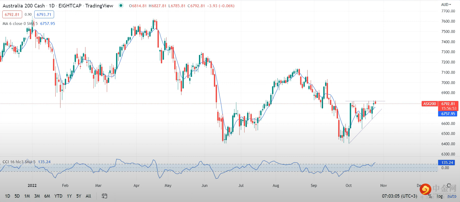460x202 pixels.
Task: Click the red ASX200 symbol label tag
Action: point(429,104)
